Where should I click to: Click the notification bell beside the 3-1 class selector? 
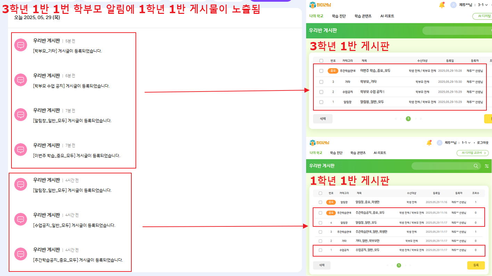[442, 5]
